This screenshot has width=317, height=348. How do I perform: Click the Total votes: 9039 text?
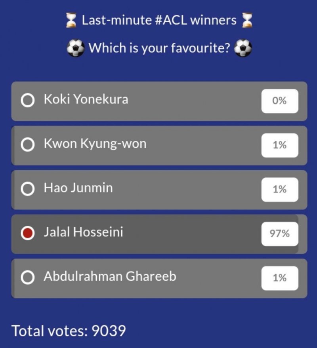point(69,331)
